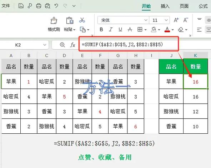Screen dimensions: 211x168
Task: Toggle Italic formatting
Action: (x=111, y=29)
